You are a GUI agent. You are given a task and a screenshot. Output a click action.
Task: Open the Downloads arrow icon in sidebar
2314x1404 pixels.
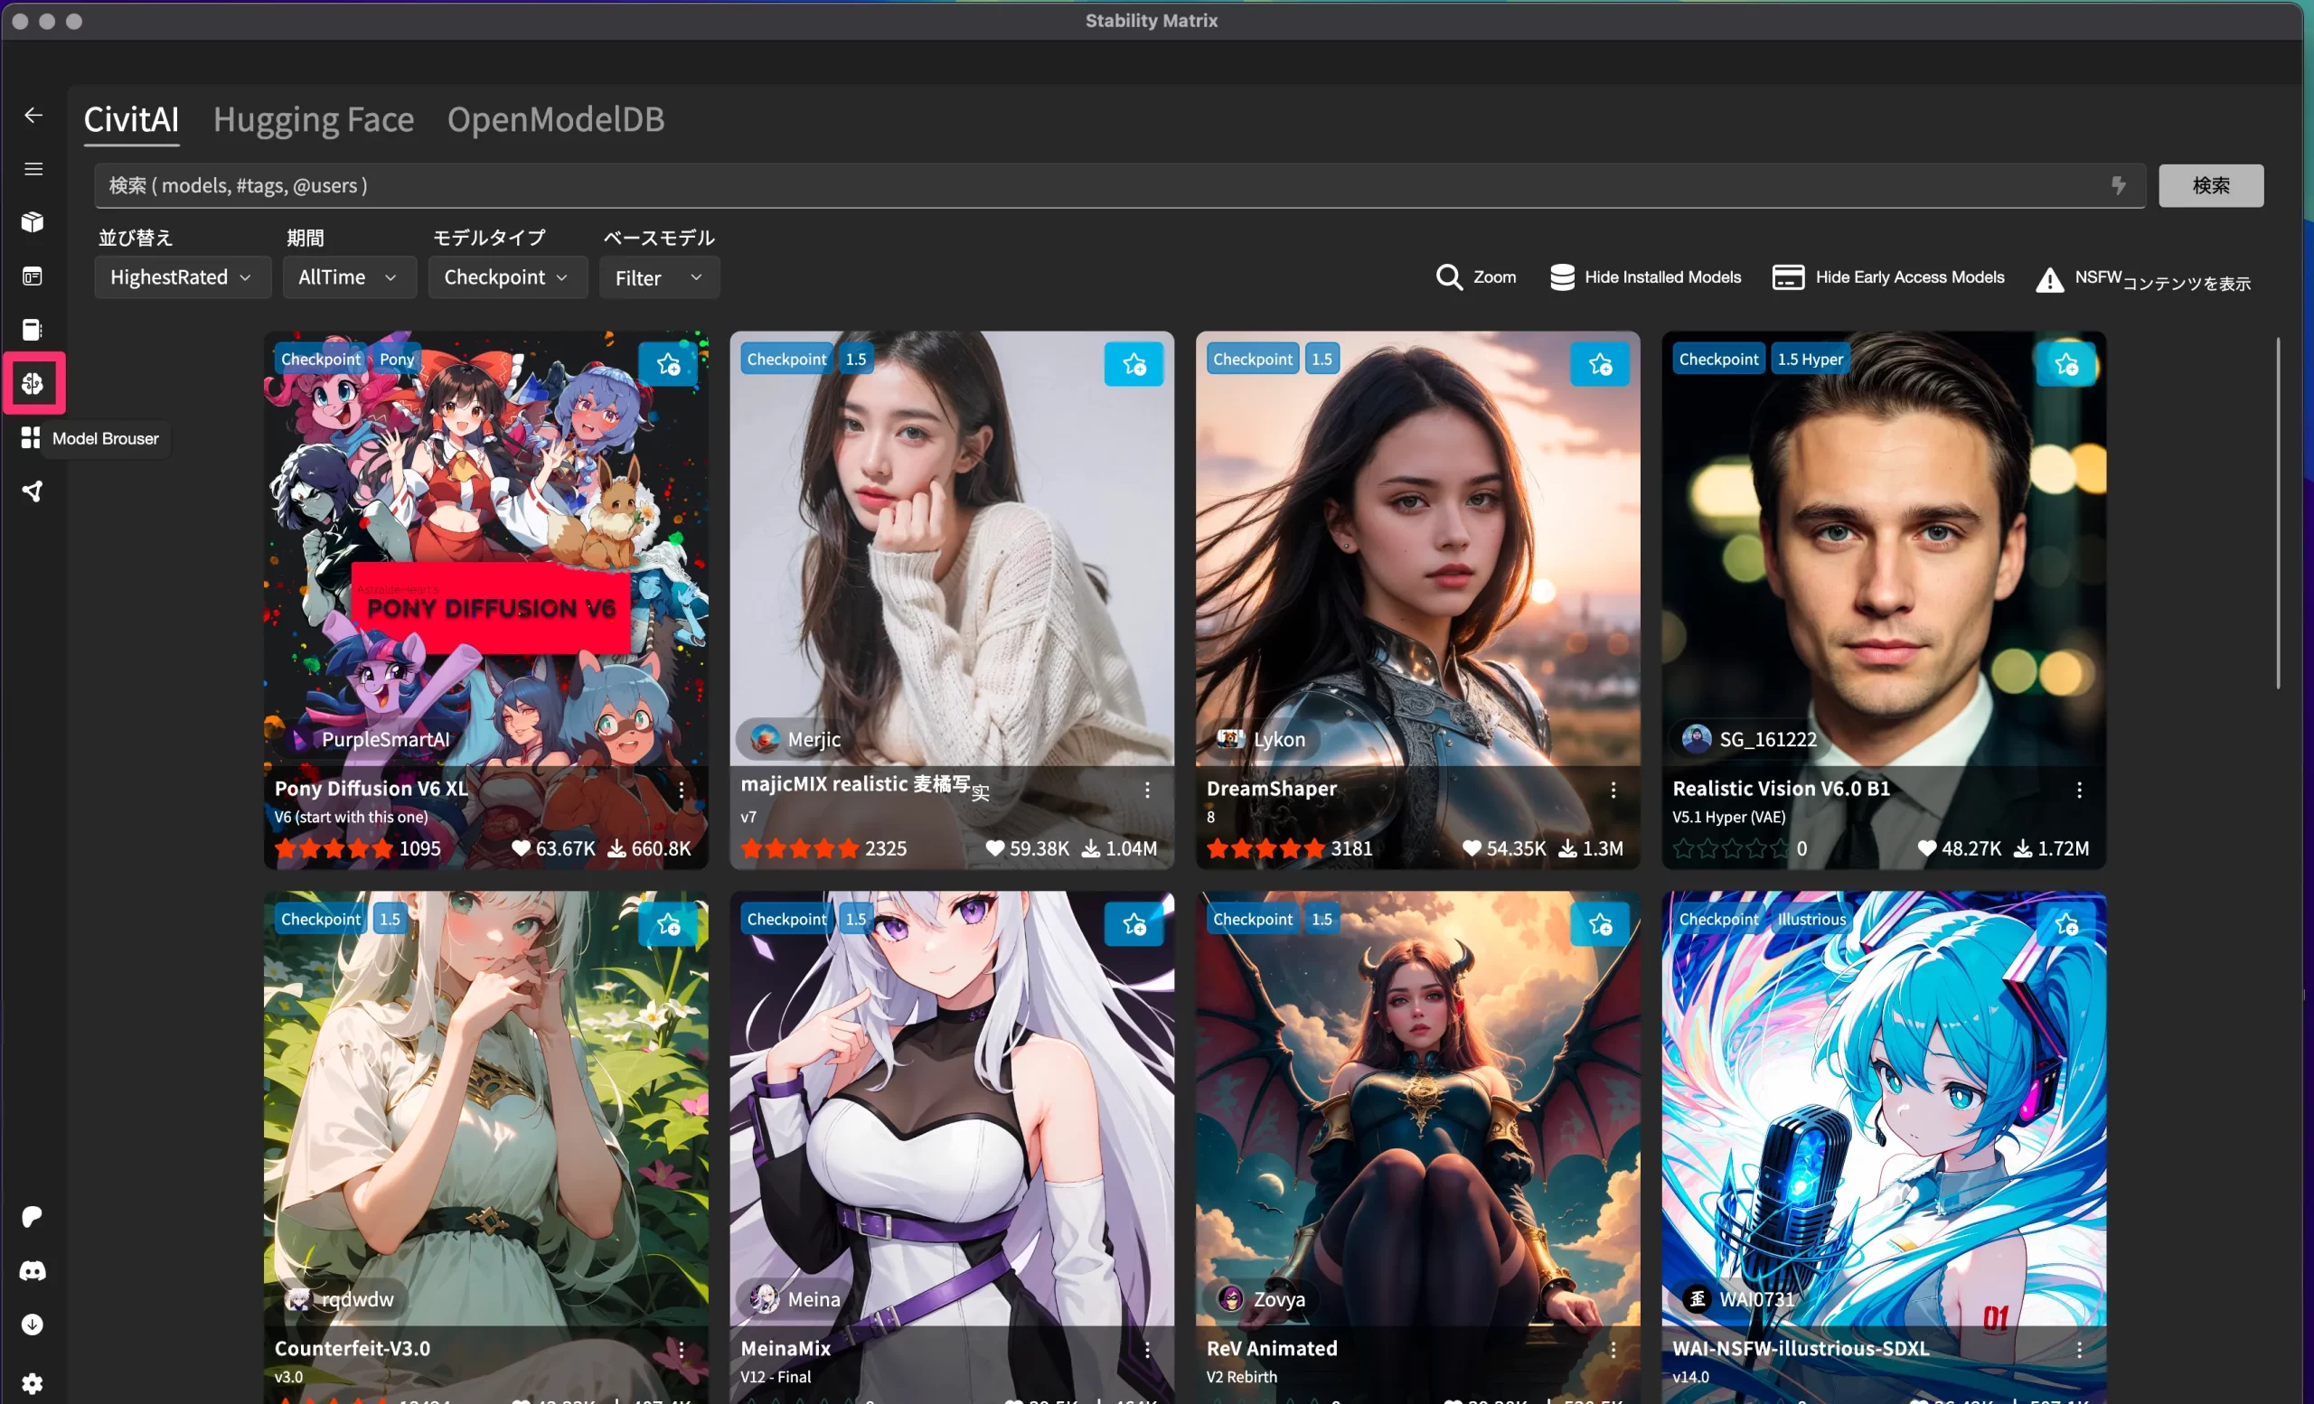[33, 1324]
